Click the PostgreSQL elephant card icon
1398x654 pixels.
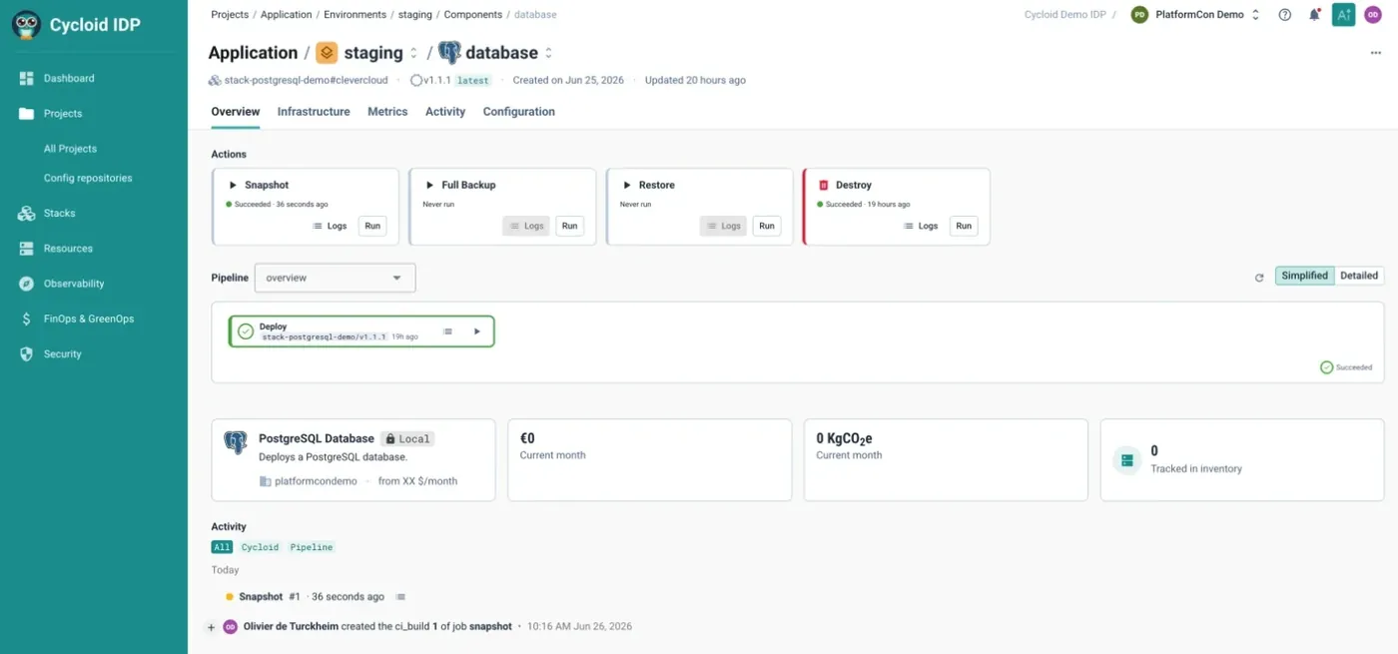pos(236,443)
